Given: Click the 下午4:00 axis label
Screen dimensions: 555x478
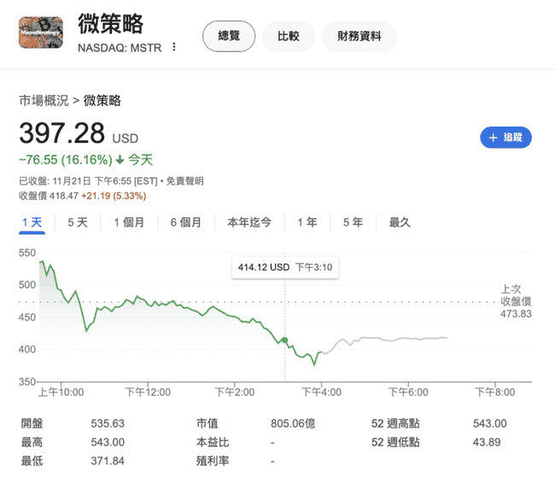Looking at the screenshot, I should pos(321,392).
